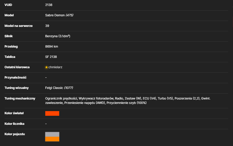The height and width of the screenshot is (146, 233).
Task: Click the Kolor pojazdu label
Action: tap(15, 134)
